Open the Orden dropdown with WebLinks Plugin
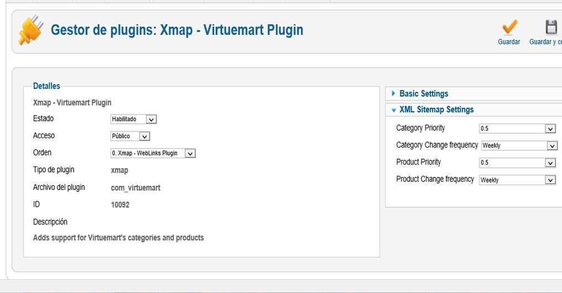562x293 pixels. (x=153, y=153)
